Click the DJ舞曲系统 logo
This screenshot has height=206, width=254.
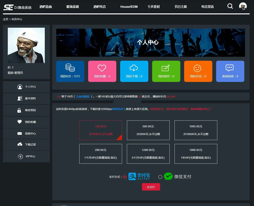[x=17, y=7]
